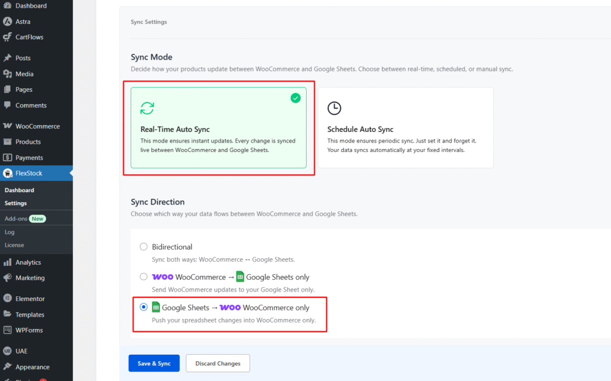Click the Discard Changes button
The height and width of the screenshot is (381, 611).
[218, 363]
